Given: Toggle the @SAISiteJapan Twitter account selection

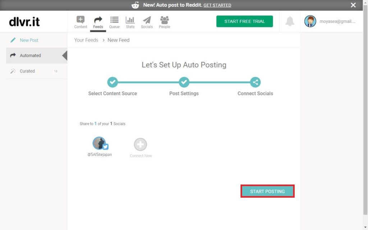Looking at the screenshot, I should coord(100,144).
